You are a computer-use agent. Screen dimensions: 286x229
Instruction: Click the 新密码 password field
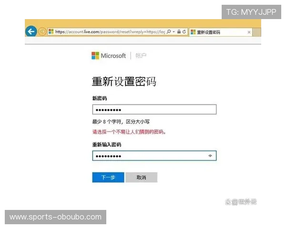(154, 110)
